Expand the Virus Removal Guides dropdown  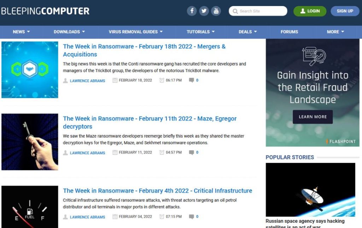tap(136, 32)
